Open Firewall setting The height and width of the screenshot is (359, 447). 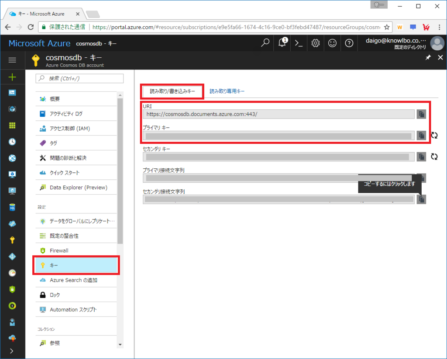pos(76,251)
